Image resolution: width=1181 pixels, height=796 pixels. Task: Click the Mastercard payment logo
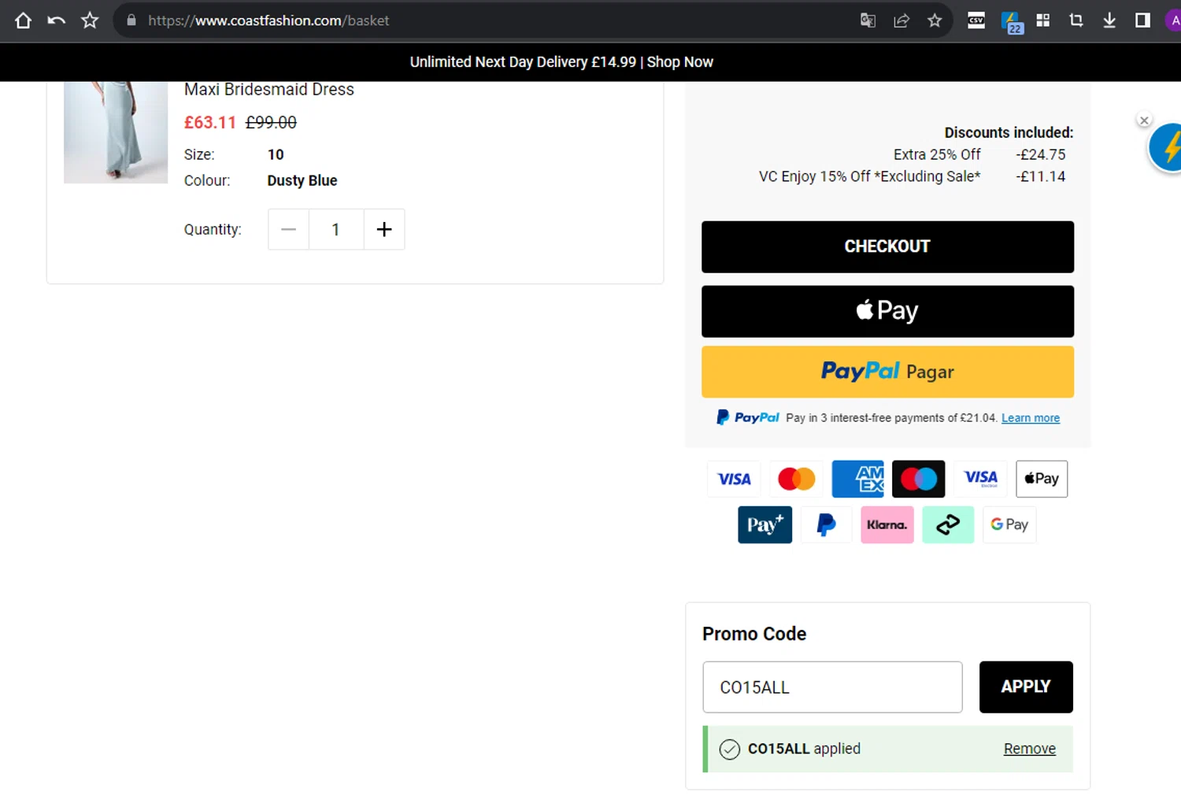pos(796,479)
